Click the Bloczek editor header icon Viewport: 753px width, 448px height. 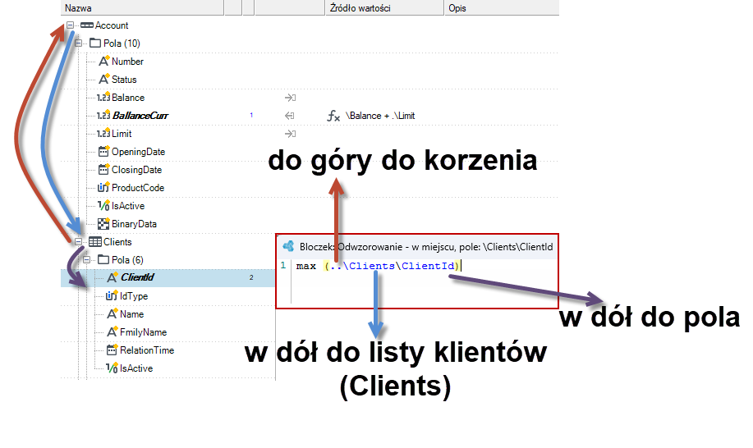click(288, 246)
